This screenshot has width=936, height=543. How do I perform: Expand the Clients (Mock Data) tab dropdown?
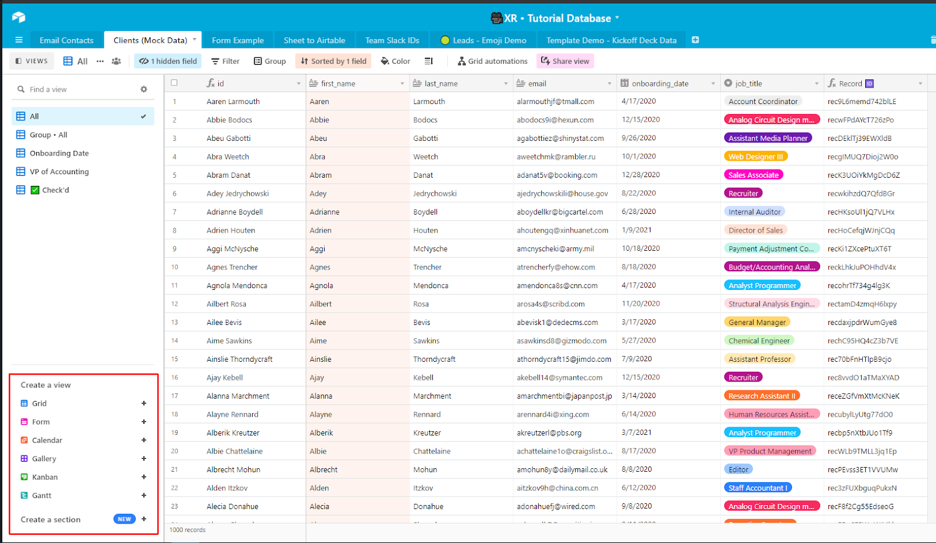click(195, 40)
